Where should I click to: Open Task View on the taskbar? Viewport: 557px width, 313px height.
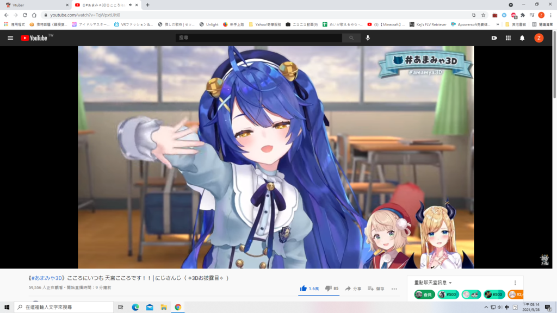point(121,307)
